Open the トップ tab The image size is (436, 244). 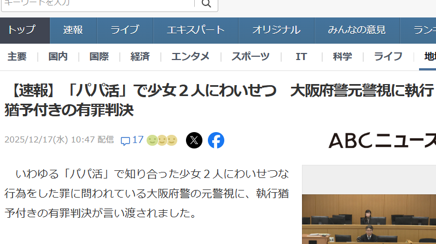pyautogui.click(x=25, y=31)
